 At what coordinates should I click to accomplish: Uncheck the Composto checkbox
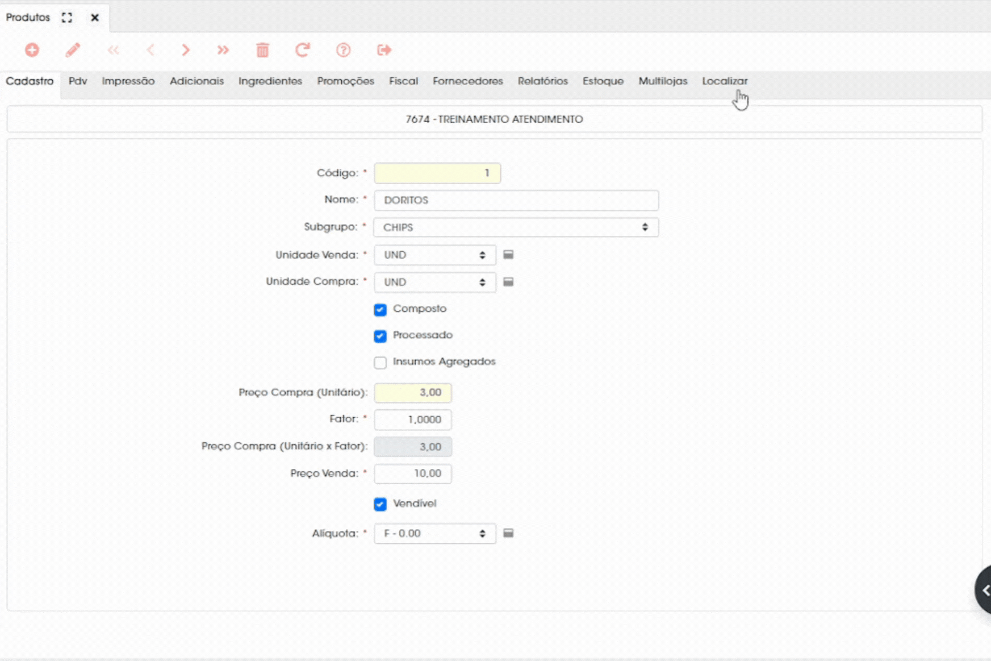click(380, 310)
